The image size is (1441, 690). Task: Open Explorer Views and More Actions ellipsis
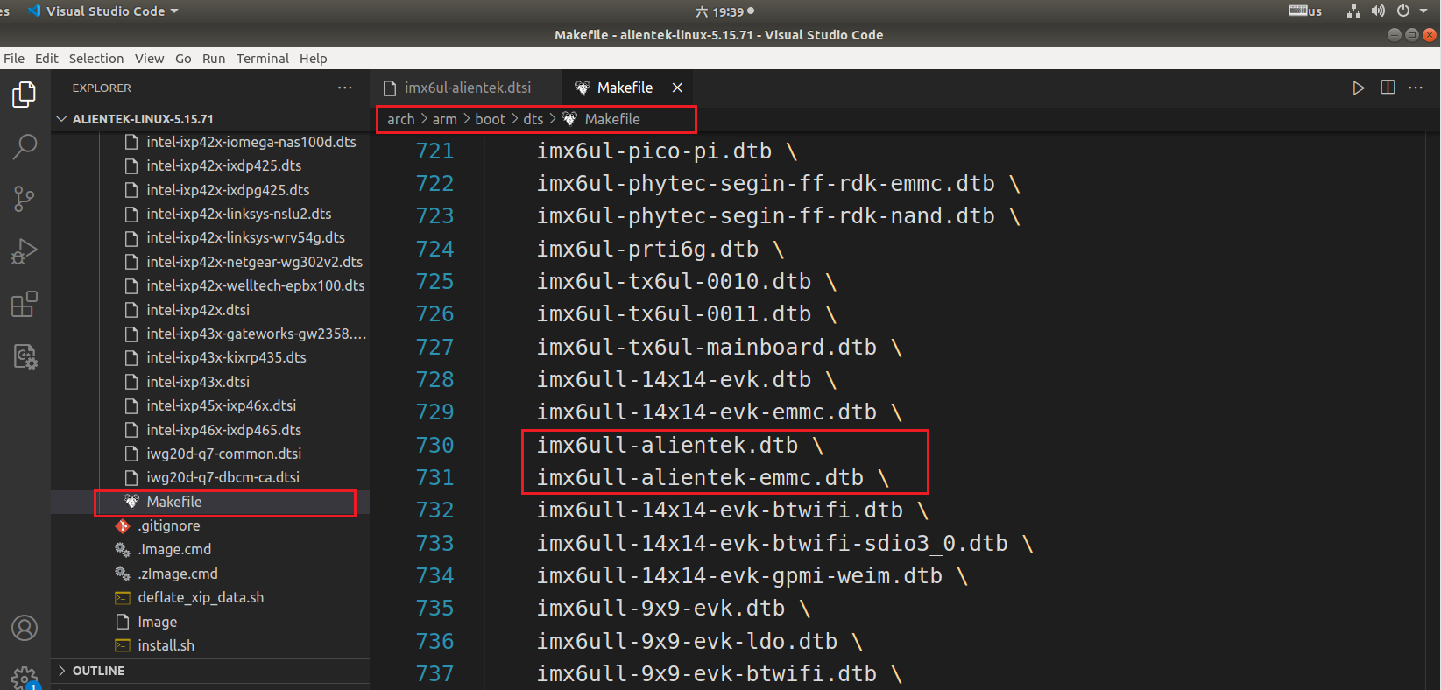click(345, 88)
